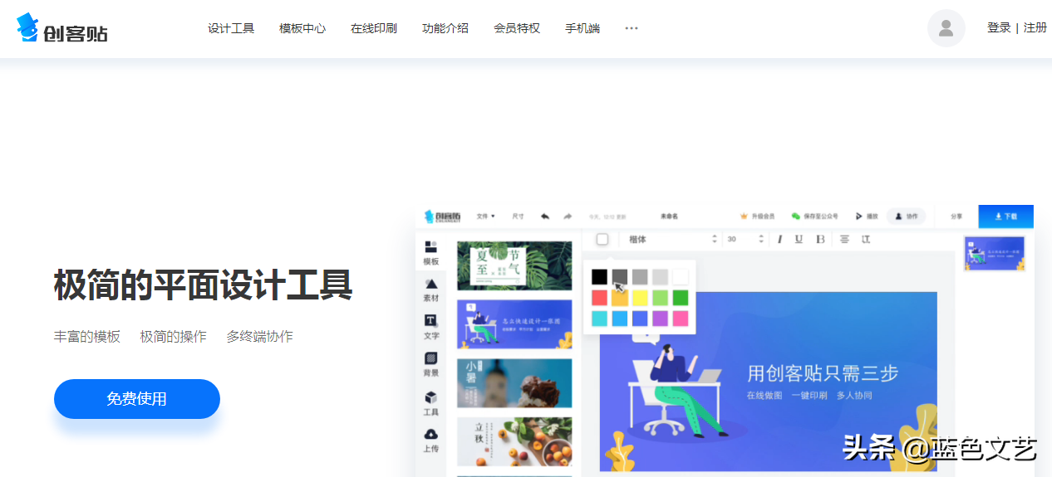This screenshot has height=477, width=1052.
Task: Click the text 极简的操作
Action: pos(174,336)
